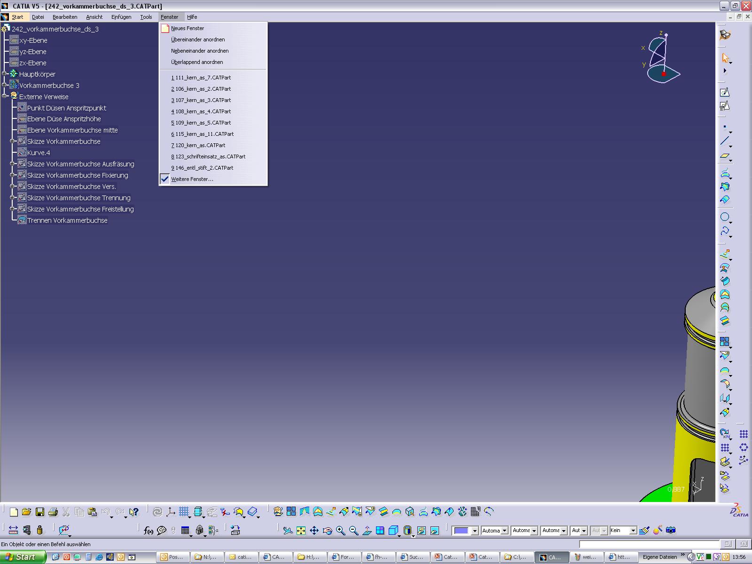Screen dimensions: 752x564
Task: Click the workbench icon atop right toolbar
Action: point(725,35)
